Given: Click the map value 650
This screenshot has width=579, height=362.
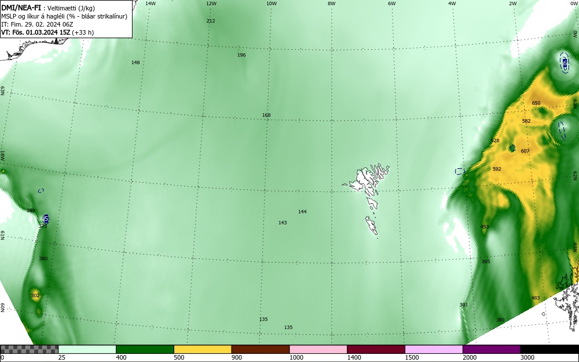Looking at the screenshot, I should (x=536, y=103).
